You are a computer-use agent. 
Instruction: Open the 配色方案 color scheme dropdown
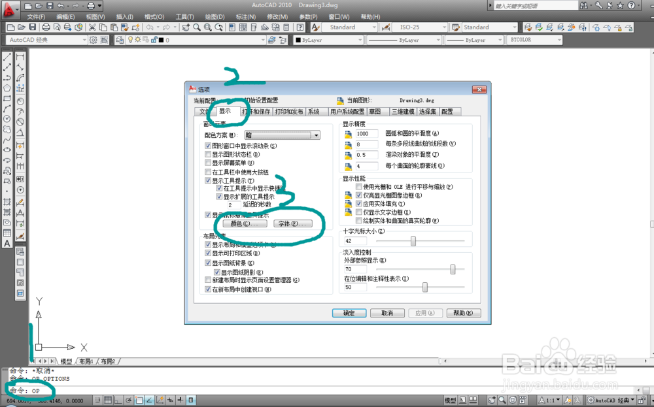[283, 135]
